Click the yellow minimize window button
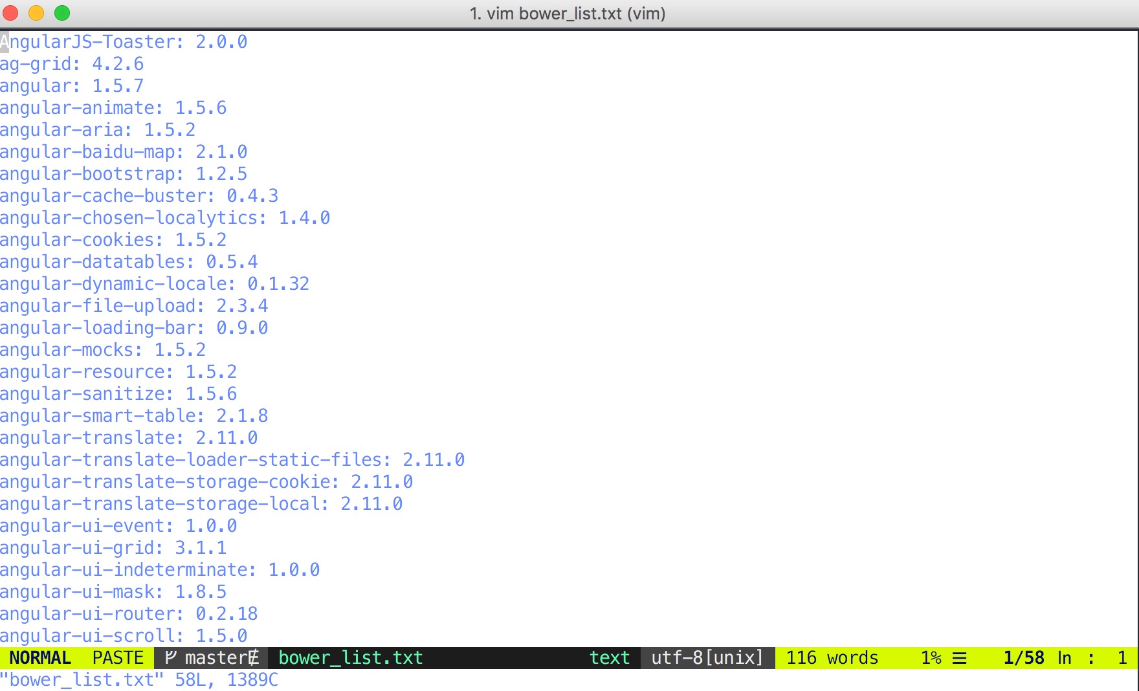1139x691 pixels. click(x=36, y=13)
